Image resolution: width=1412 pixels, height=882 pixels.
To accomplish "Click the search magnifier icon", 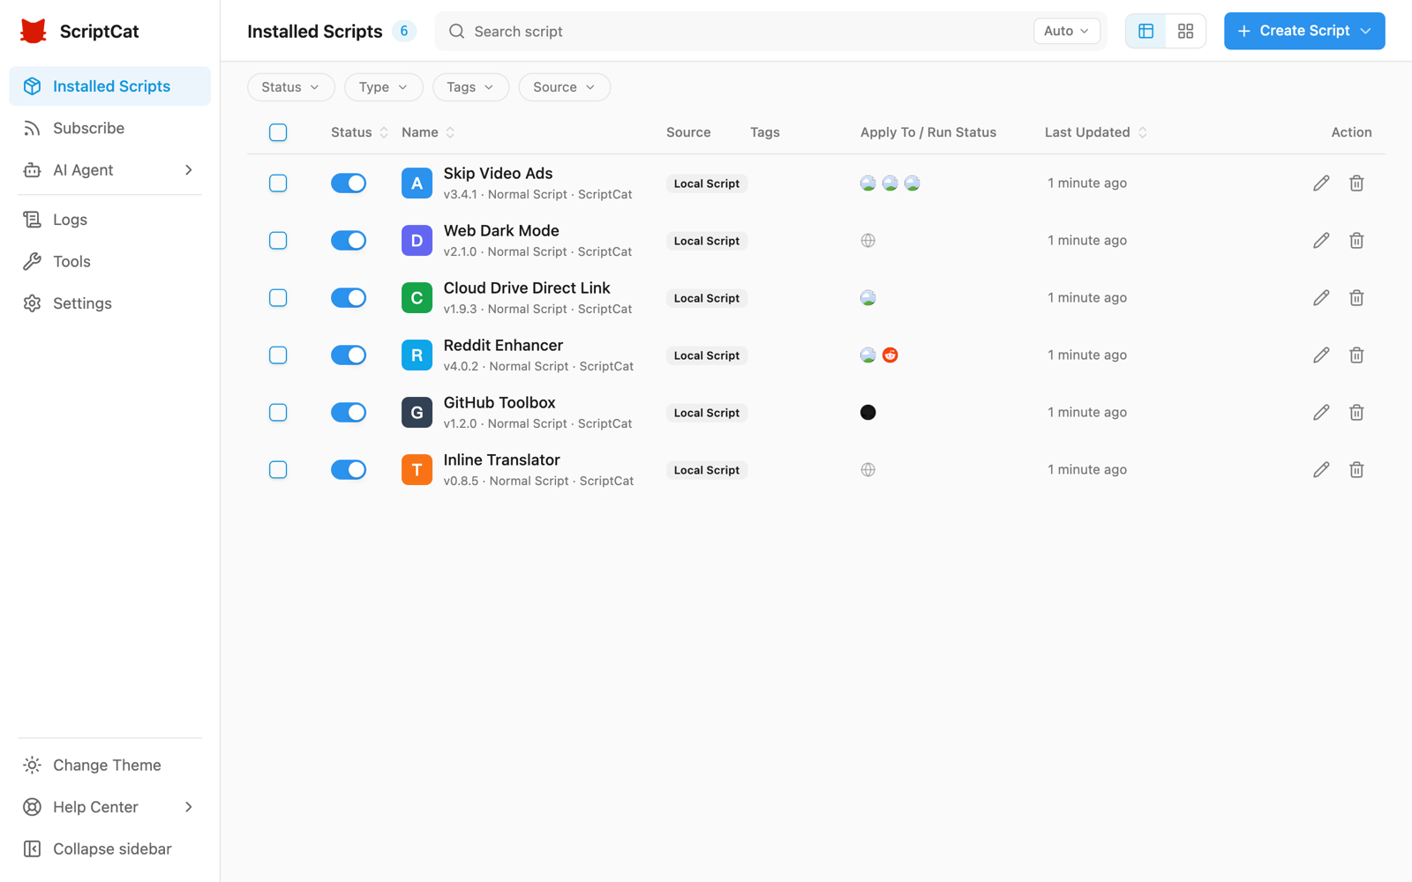I will pos(456,31).
